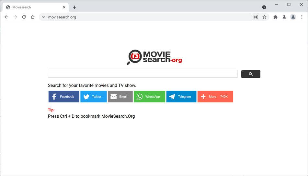Screen dimensions: 308x176
Task: Share on Telegram
Action: click(x=181, y=97)
